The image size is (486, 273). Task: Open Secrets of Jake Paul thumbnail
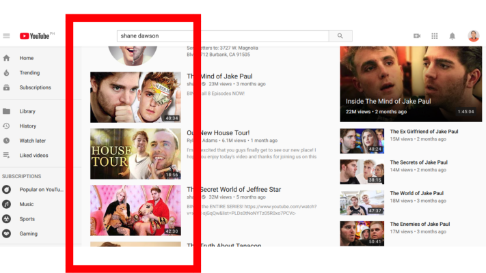click(362, 172)
